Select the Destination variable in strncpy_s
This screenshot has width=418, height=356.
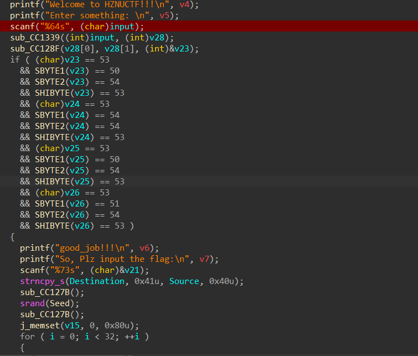pos(97,281)
